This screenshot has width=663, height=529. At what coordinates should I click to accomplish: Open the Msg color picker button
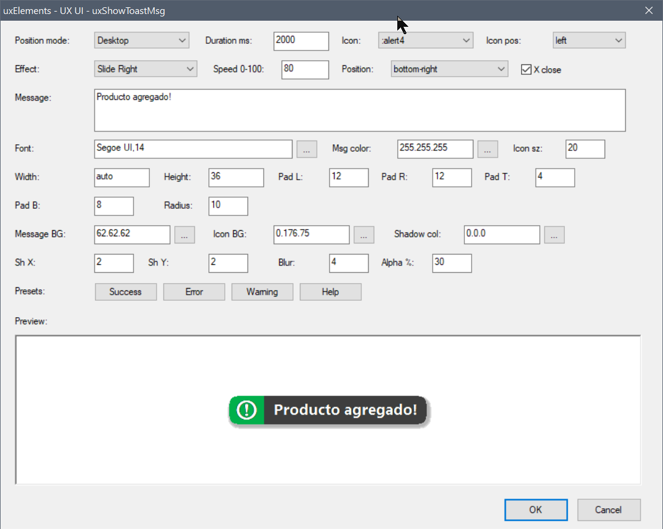(x=487, y=150)
